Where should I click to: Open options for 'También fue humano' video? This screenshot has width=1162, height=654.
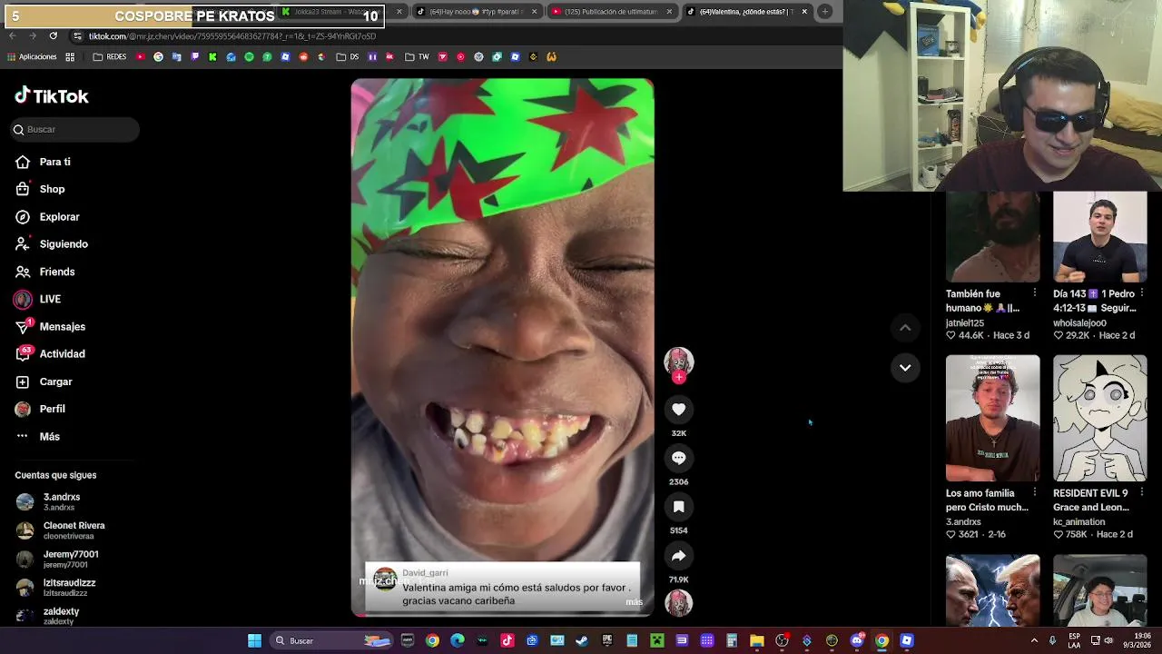(1035, 293)
